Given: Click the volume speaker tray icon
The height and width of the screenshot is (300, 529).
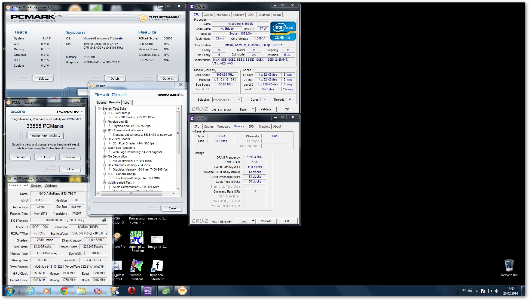Looking at the screenshot, I should (496, 291).
